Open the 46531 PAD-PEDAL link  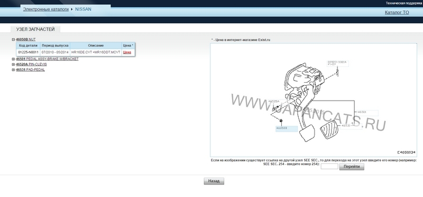30,70
